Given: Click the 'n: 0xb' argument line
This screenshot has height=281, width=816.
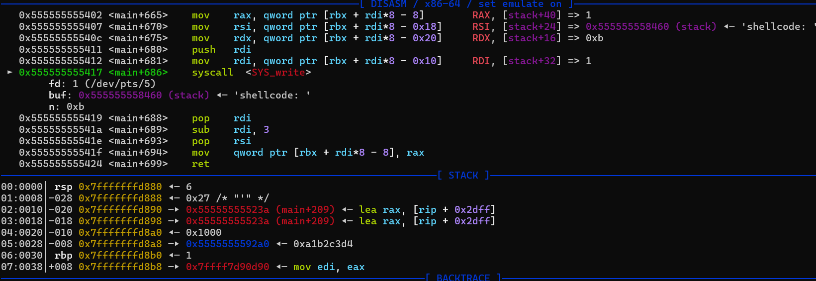Looking at the screenshot, I should click(66, 106).
